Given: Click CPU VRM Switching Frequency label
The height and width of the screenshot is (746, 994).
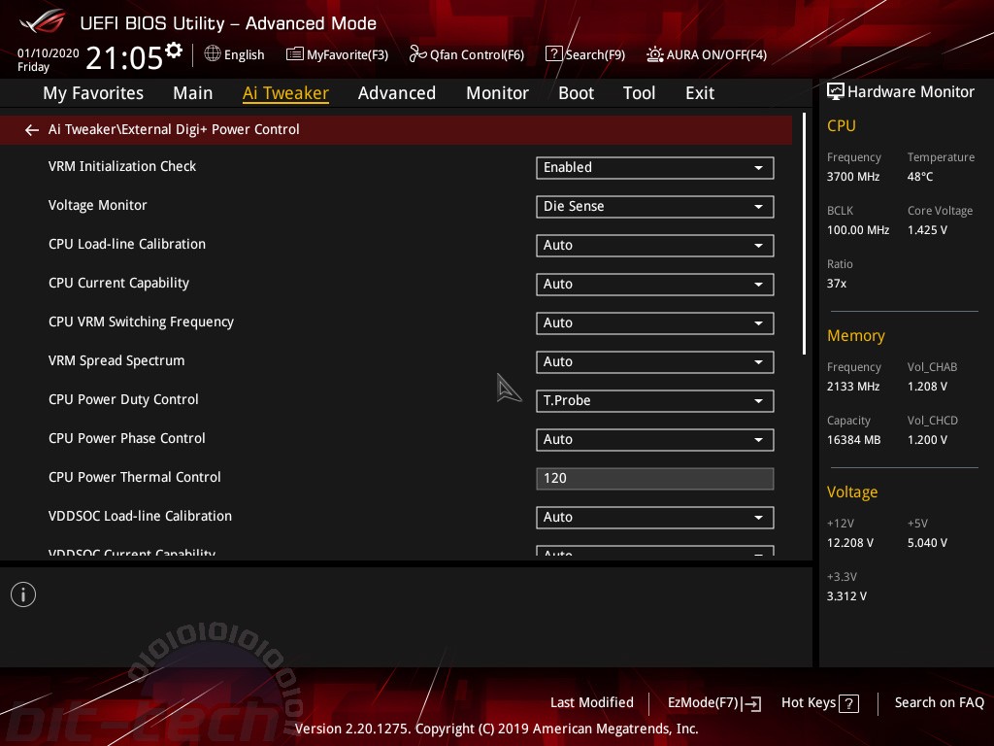Looking at the screenshot, I should pyautogui.click(x=141, y=322).
